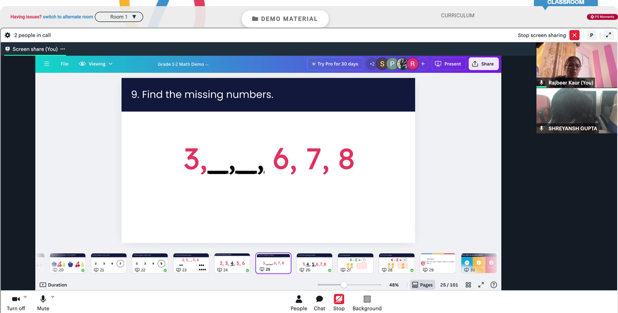Click the 25 / 101 page counter
Screen dimensions: 618x313
coord(449,285)
